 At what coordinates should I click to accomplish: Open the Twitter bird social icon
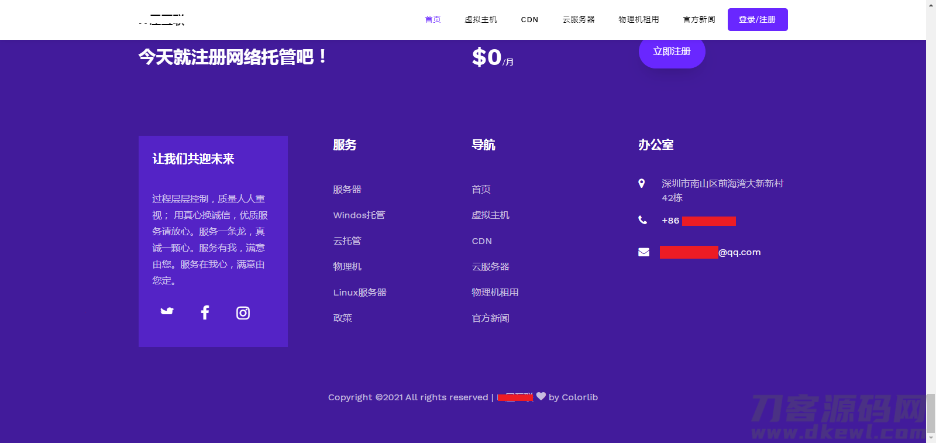tap(167, 311)
